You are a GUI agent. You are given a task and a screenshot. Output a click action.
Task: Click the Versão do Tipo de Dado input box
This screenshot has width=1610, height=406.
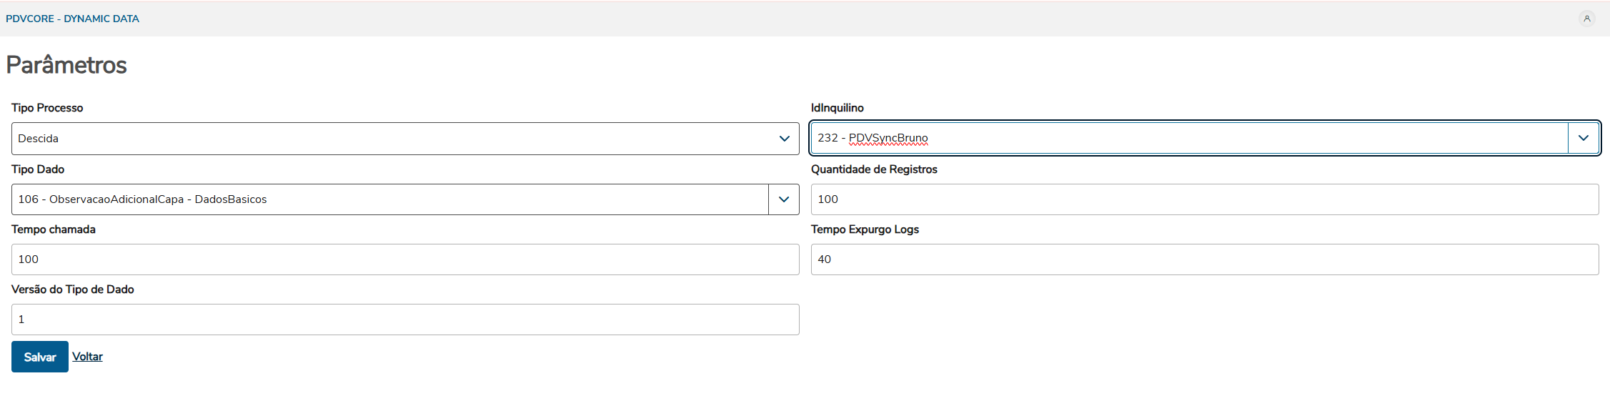point(405,320)
